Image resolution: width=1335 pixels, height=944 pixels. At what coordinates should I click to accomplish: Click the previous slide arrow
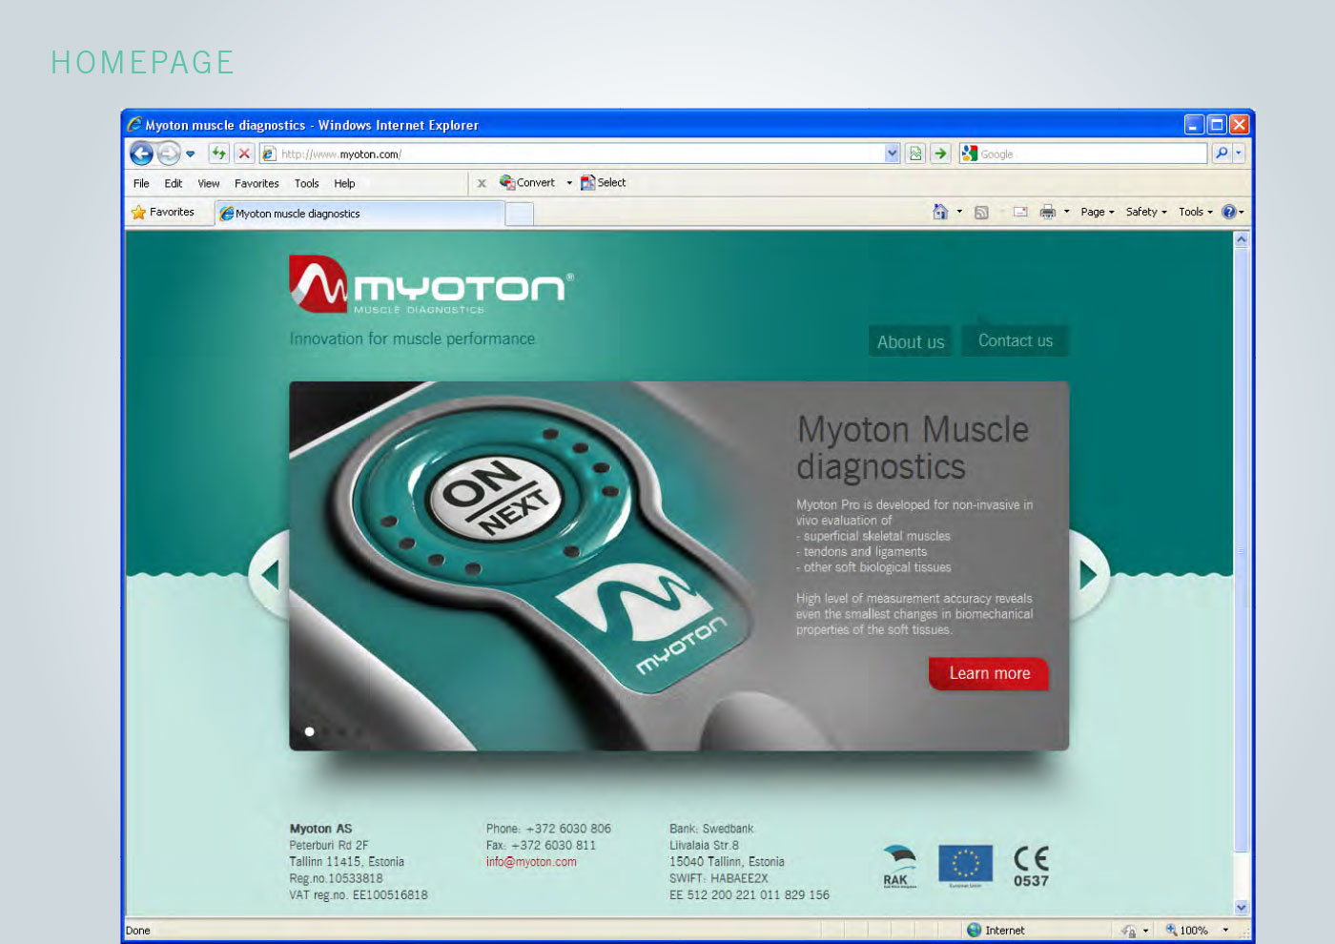pyautogui.click(x=270, y=575)
